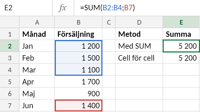Click the 'Månad' header cell
This screenshot has width=200, height=112.
click(37, 34)
